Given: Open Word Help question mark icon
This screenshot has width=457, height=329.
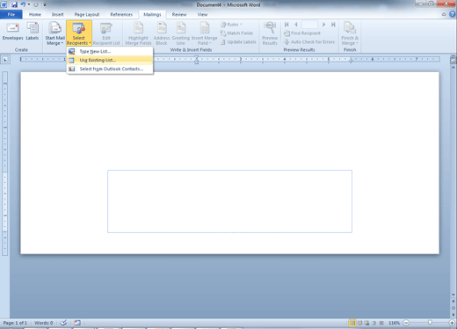Looking at the screenshot, I should (x=453, y=14).
